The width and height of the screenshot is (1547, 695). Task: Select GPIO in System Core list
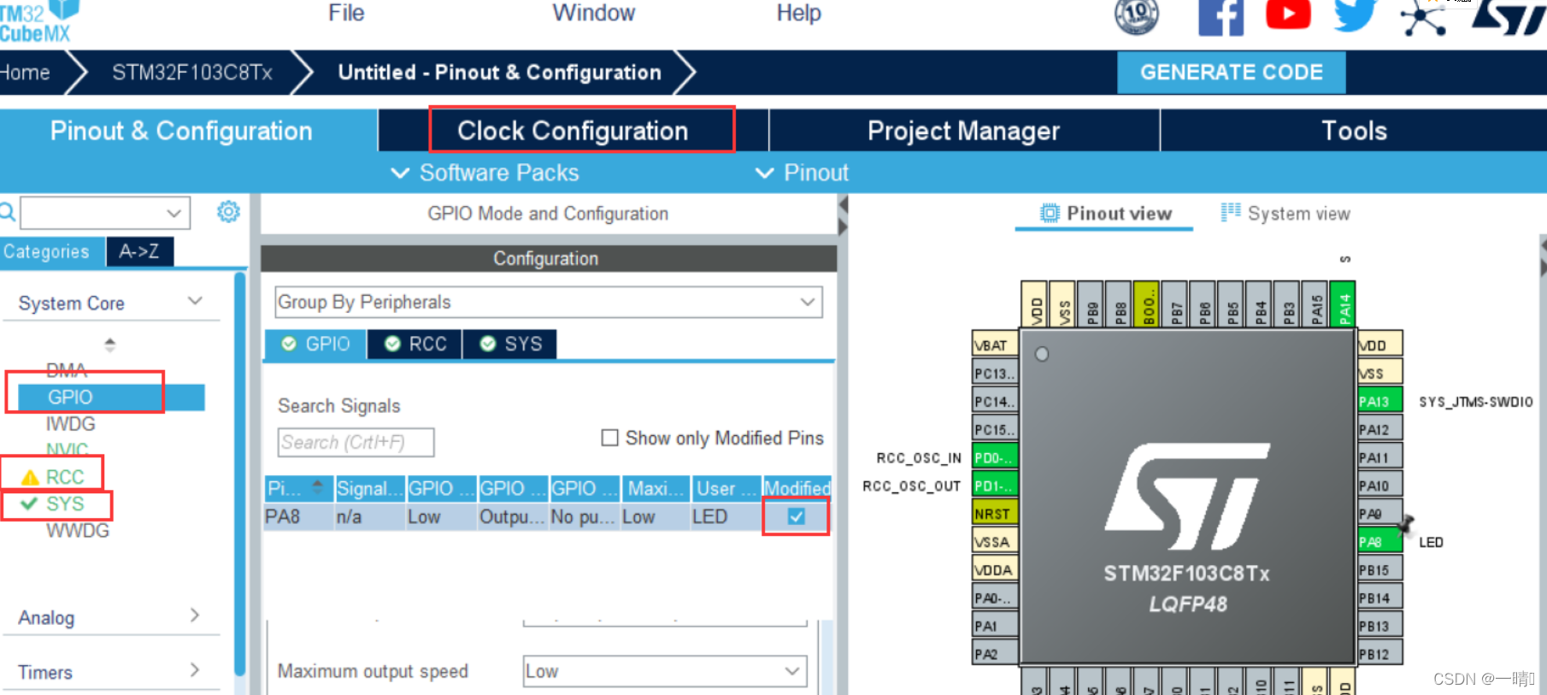point(111,397)
